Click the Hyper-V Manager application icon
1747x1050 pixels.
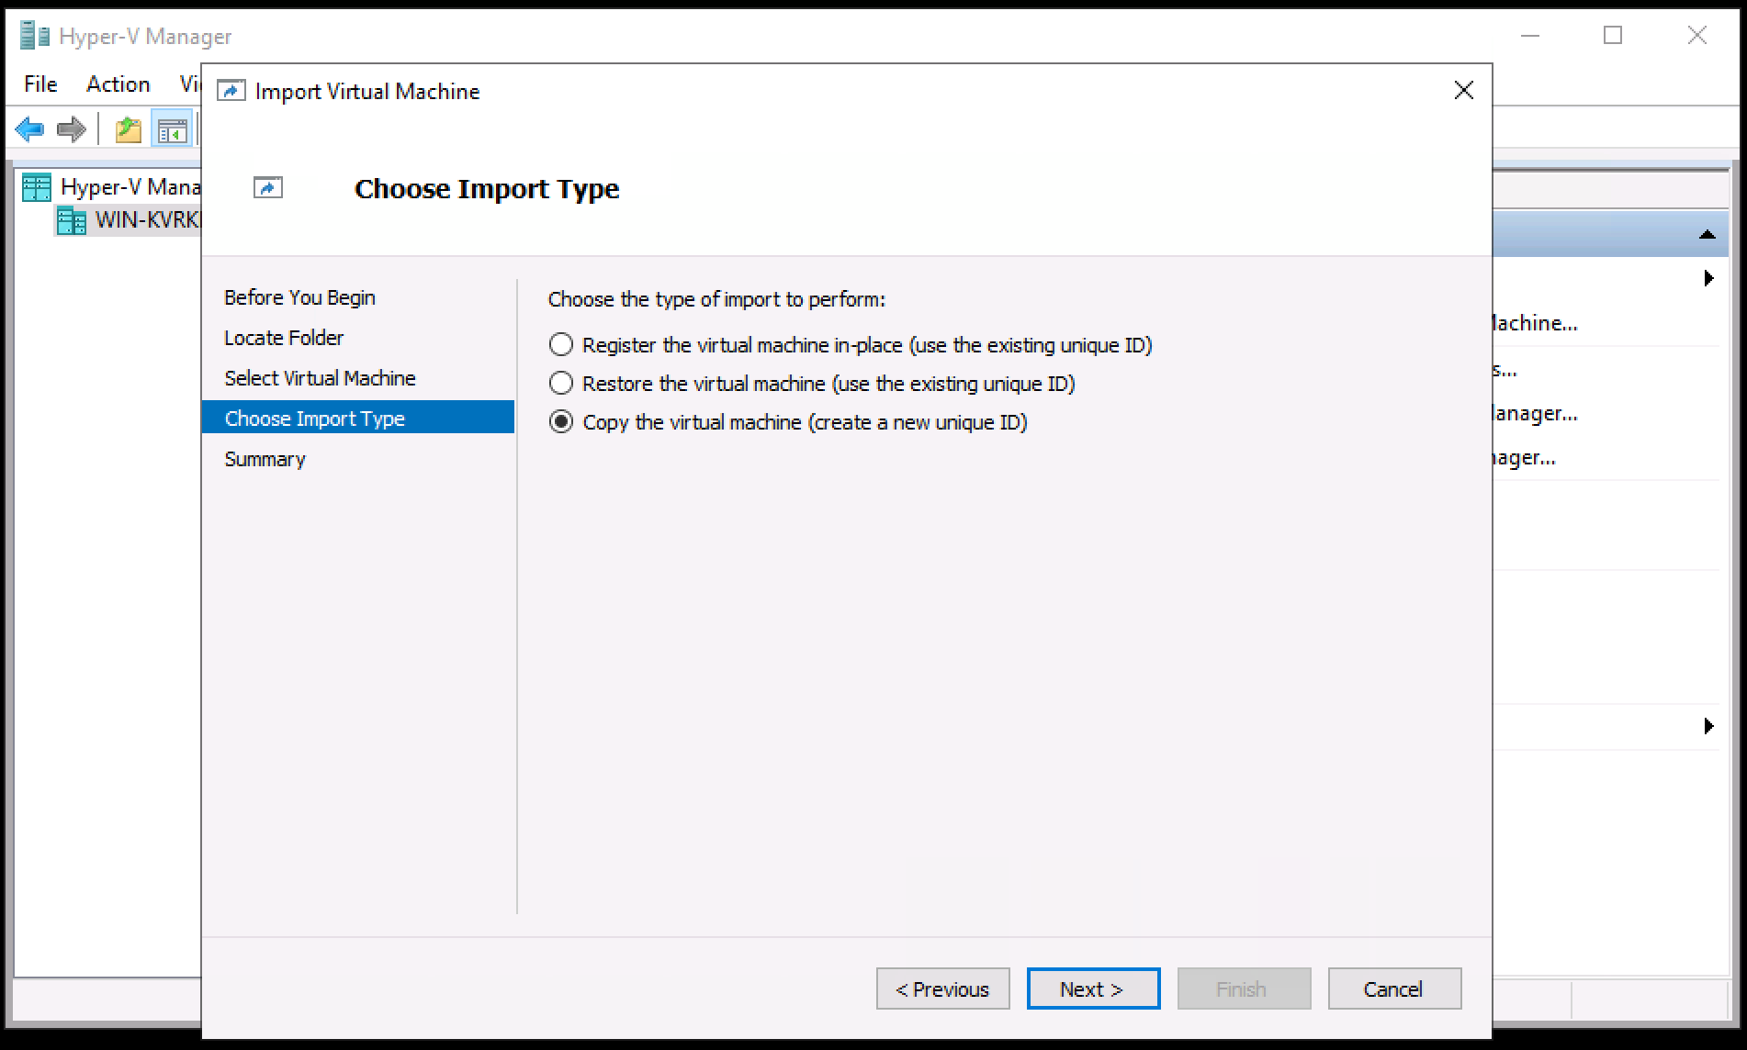(37, 35)
